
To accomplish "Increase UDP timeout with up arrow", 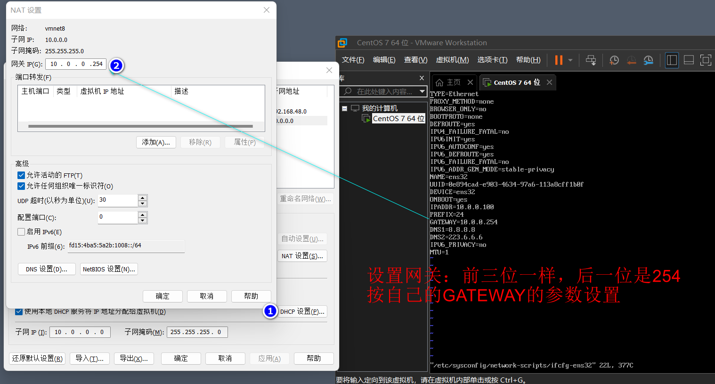I will coord(143,197).
